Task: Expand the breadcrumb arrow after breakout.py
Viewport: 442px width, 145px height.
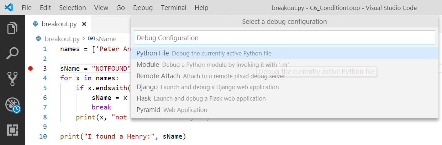Action: (84, 39)
